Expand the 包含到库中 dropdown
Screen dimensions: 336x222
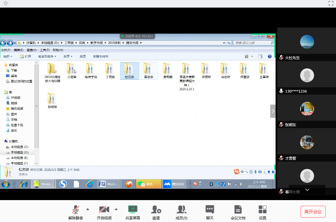[x=47, y=56]
